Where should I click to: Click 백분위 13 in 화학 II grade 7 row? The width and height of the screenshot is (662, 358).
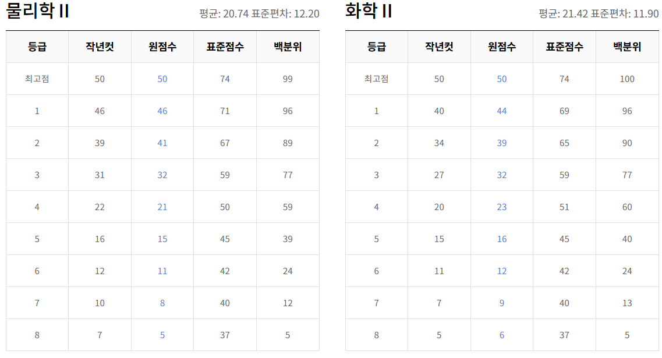tap(627, 303)
